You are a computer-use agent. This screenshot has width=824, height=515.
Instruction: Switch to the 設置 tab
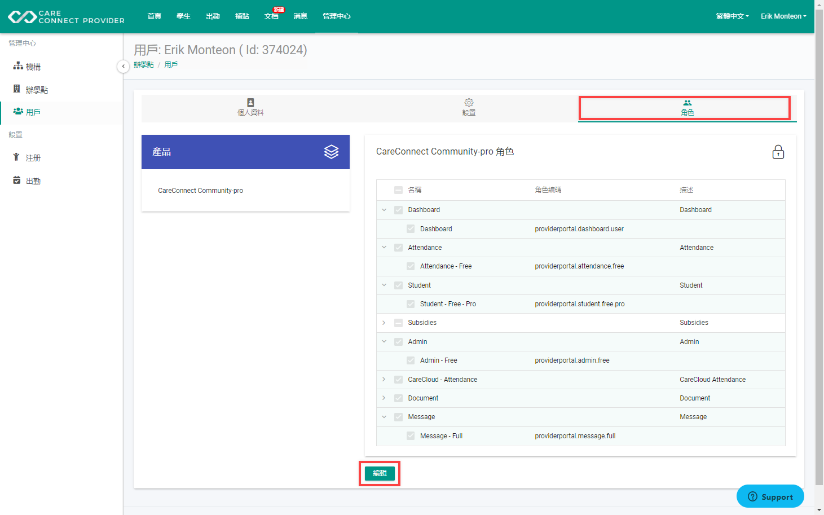tap(469, 108)
